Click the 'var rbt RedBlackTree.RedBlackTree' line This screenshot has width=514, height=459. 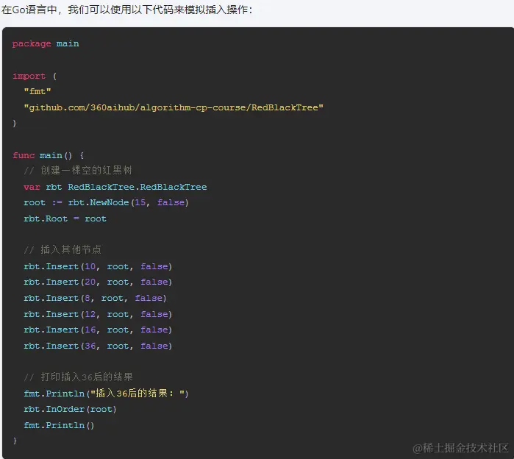point(115,187)
